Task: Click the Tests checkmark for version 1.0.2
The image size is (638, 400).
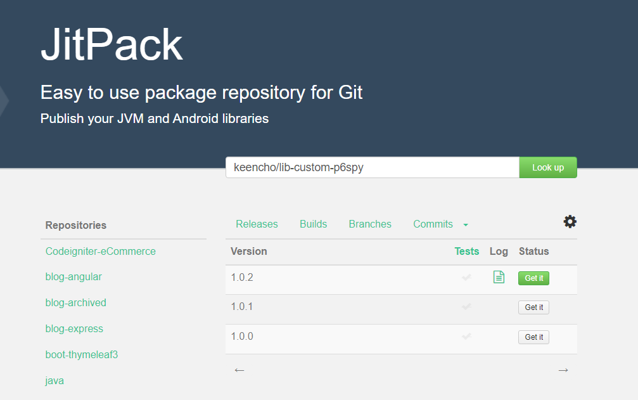Action: click(466, 278)
